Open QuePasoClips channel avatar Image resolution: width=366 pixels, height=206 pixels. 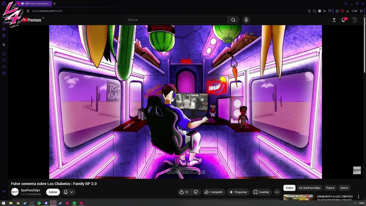(x=15, y=192)
